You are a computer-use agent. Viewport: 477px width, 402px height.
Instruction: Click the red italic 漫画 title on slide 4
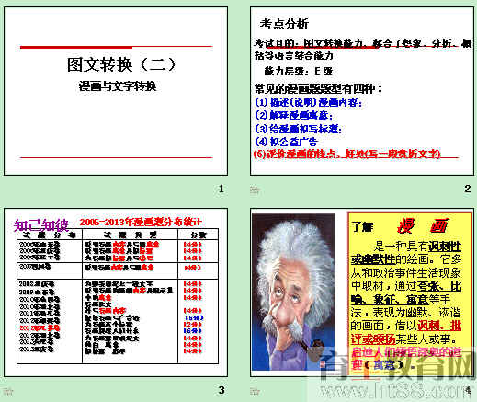point(424,226)
